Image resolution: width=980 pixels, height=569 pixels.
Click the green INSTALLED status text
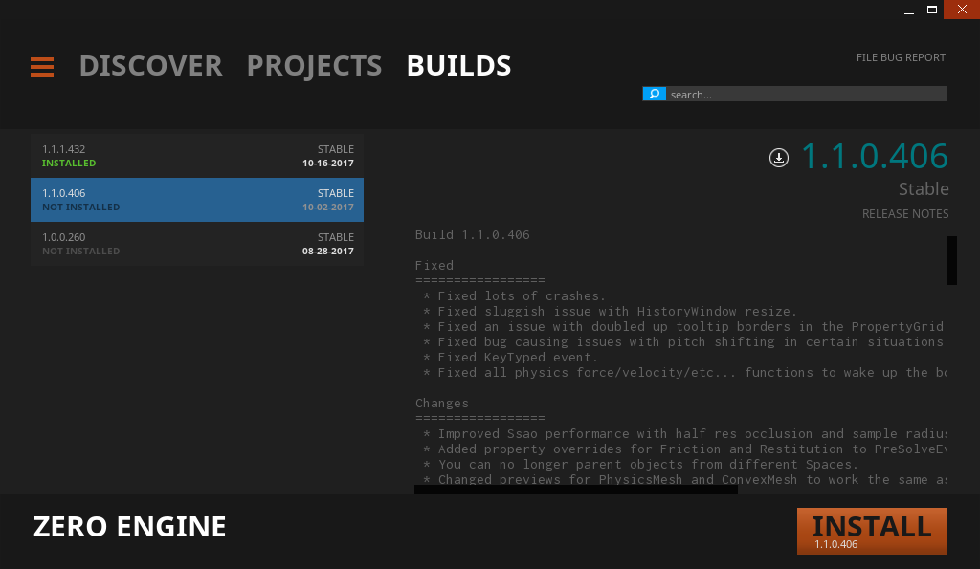coord(69,163)
